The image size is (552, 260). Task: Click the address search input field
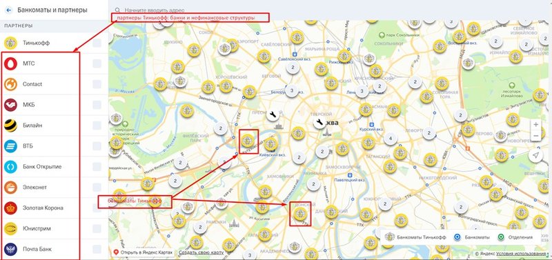331,10
